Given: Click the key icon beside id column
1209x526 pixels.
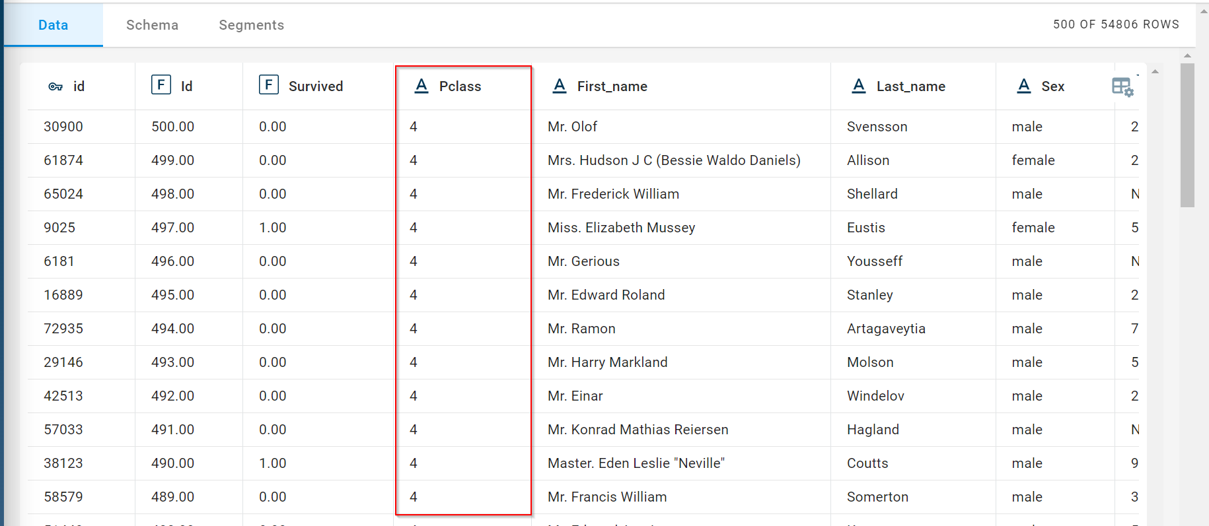Looking at the screenshot, I should (x=55, y=86).
